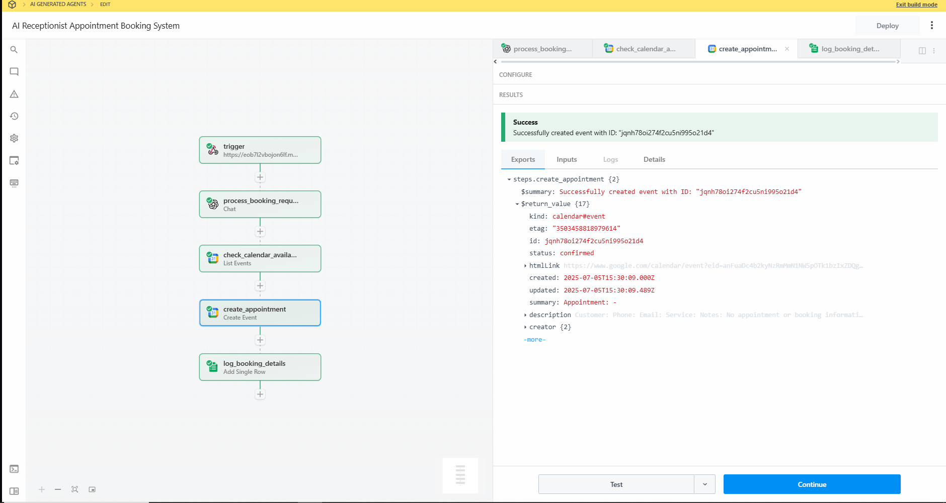
Task: Open the three-dot menu next to Deploy
Action: [x=931, y=25]
